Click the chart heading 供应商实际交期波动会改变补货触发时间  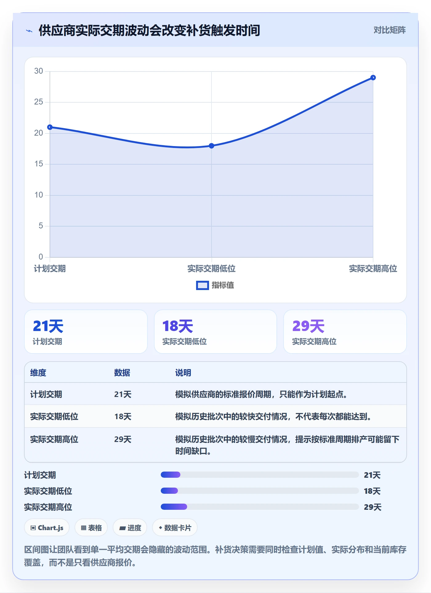[149, 31]
